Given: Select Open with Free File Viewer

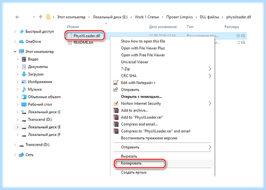Looking at the screenshot, I should pyautogui.click(x=143, y=55).
